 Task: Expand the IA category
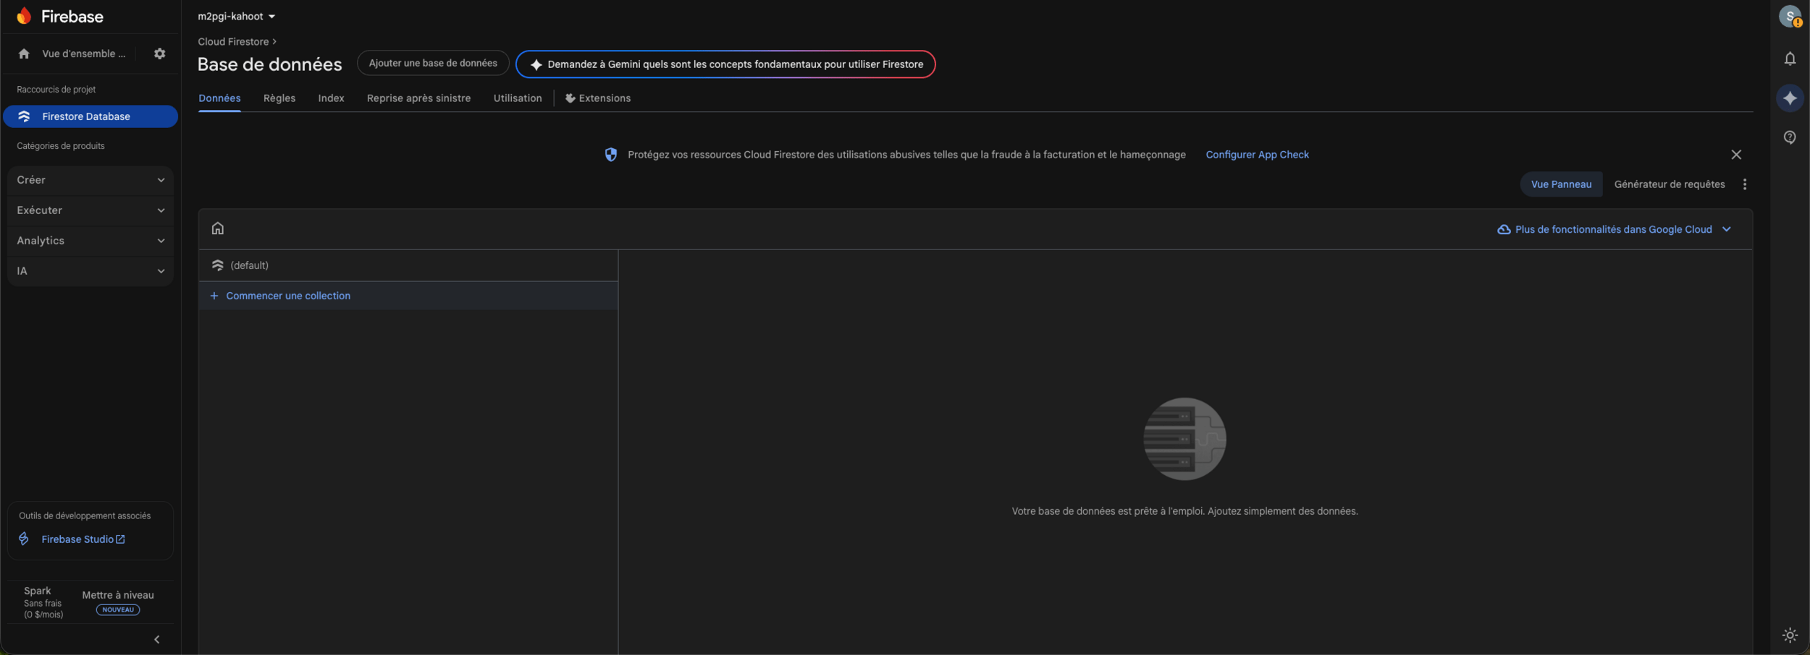point(90,271)
